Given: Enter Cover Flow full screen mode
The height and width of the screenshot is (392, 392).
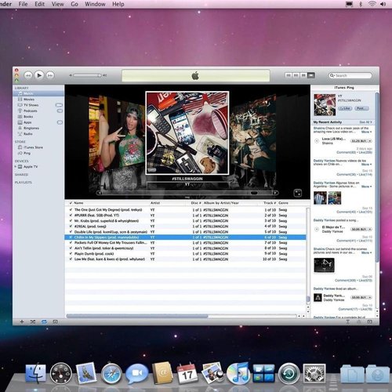Looking at the screenshot, I should pos(298,193).
